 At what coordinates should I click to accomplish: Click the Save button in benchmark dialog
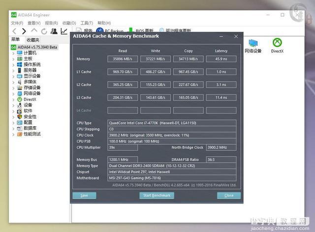[84, 196]
